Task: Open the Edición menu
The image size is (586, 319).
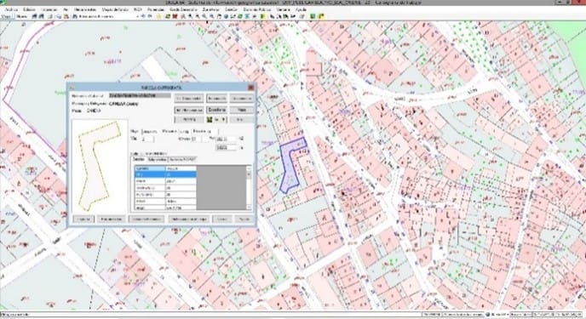Action: [x=28, y=9]
